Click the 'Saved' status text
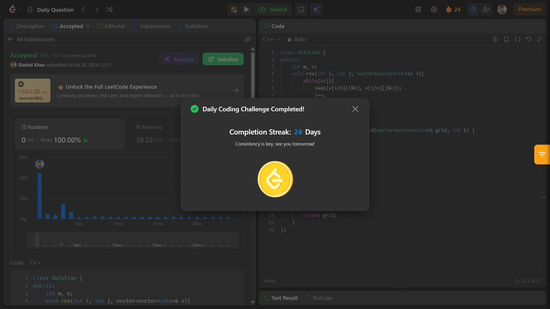Image resolution: width=550 pixels, height=309 pixels. click(x=270, y=281)
